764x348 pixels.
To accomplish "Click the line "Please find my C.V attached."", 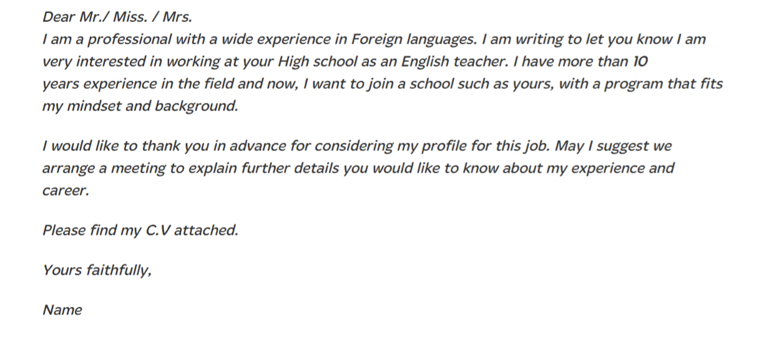I will (x=140, y=230).
